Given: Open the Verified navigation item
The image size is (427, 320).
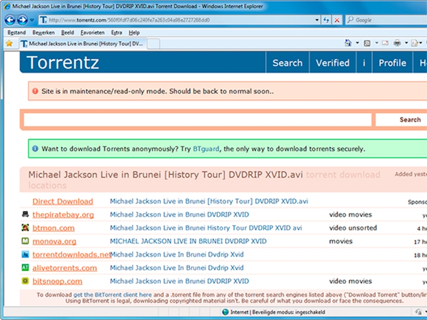Looking at the screenshot, I should coord(333,63).
